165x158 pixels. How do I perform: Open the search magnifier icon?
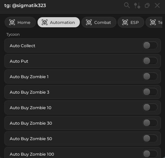pyautogui.click(x=127, y=5)
